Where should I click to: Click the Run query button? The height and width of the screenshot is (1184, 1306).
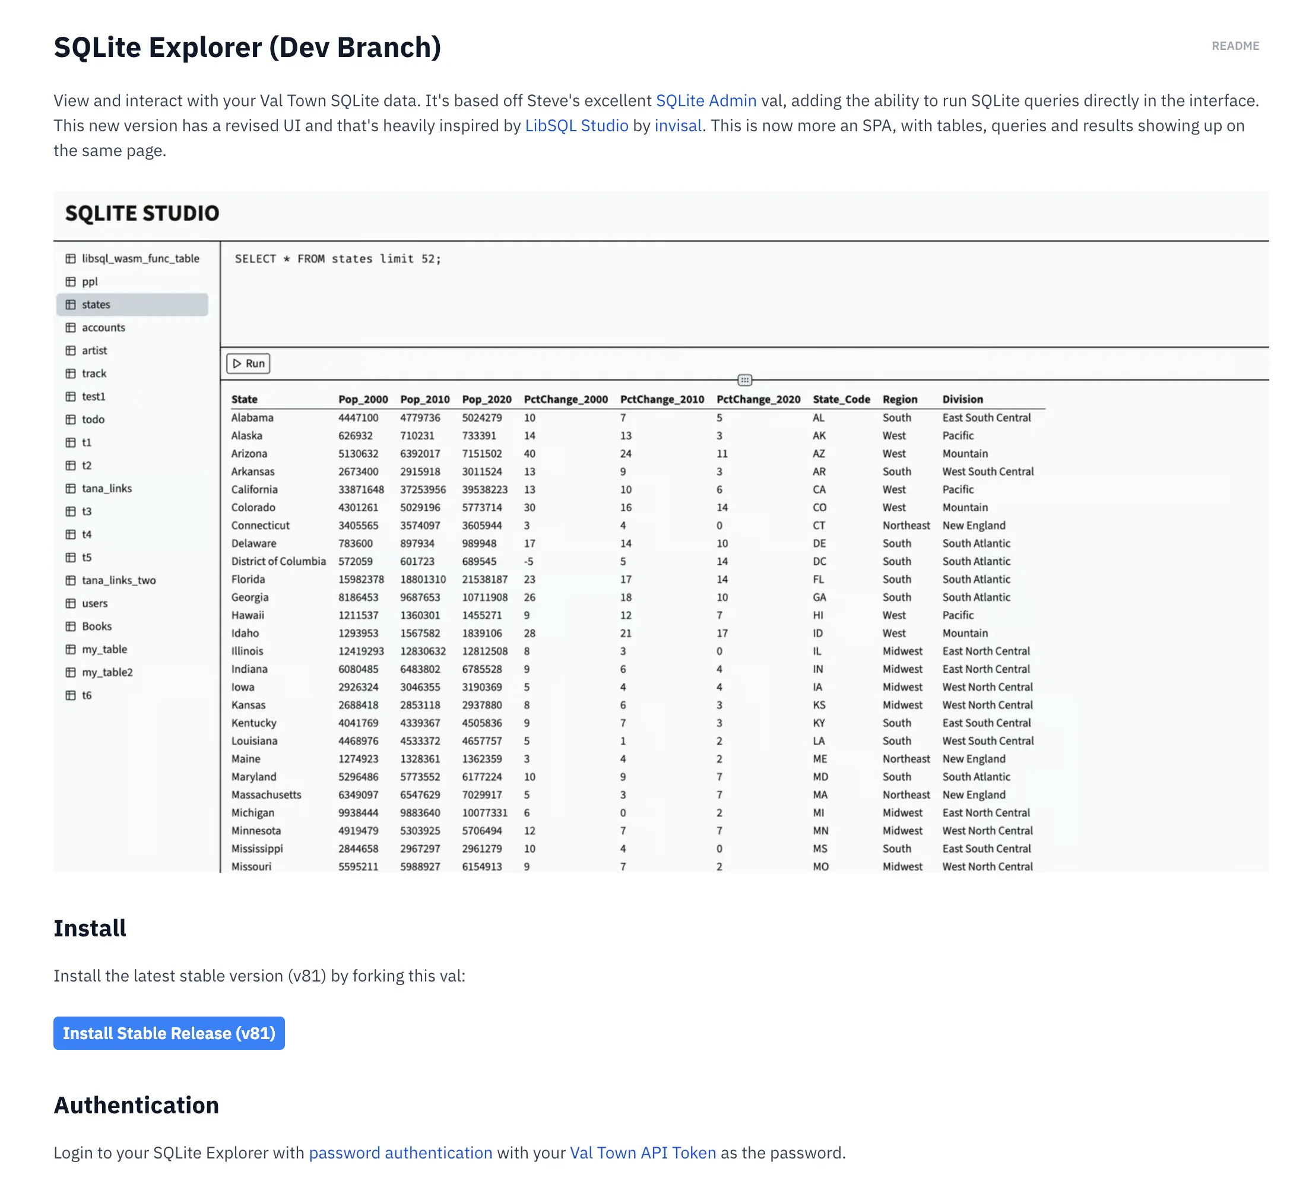248,363
